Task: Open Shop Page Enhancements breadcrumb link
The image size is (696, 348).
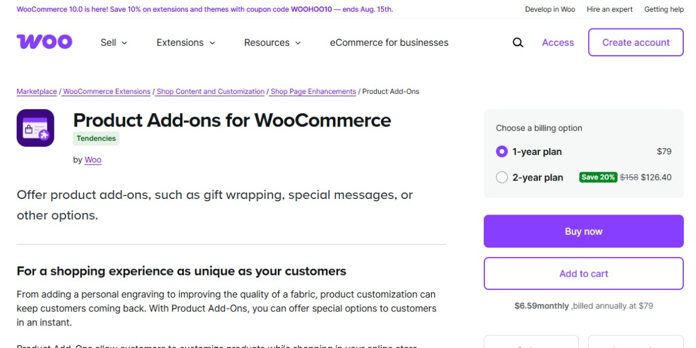Action: click(x=313, y=92)
